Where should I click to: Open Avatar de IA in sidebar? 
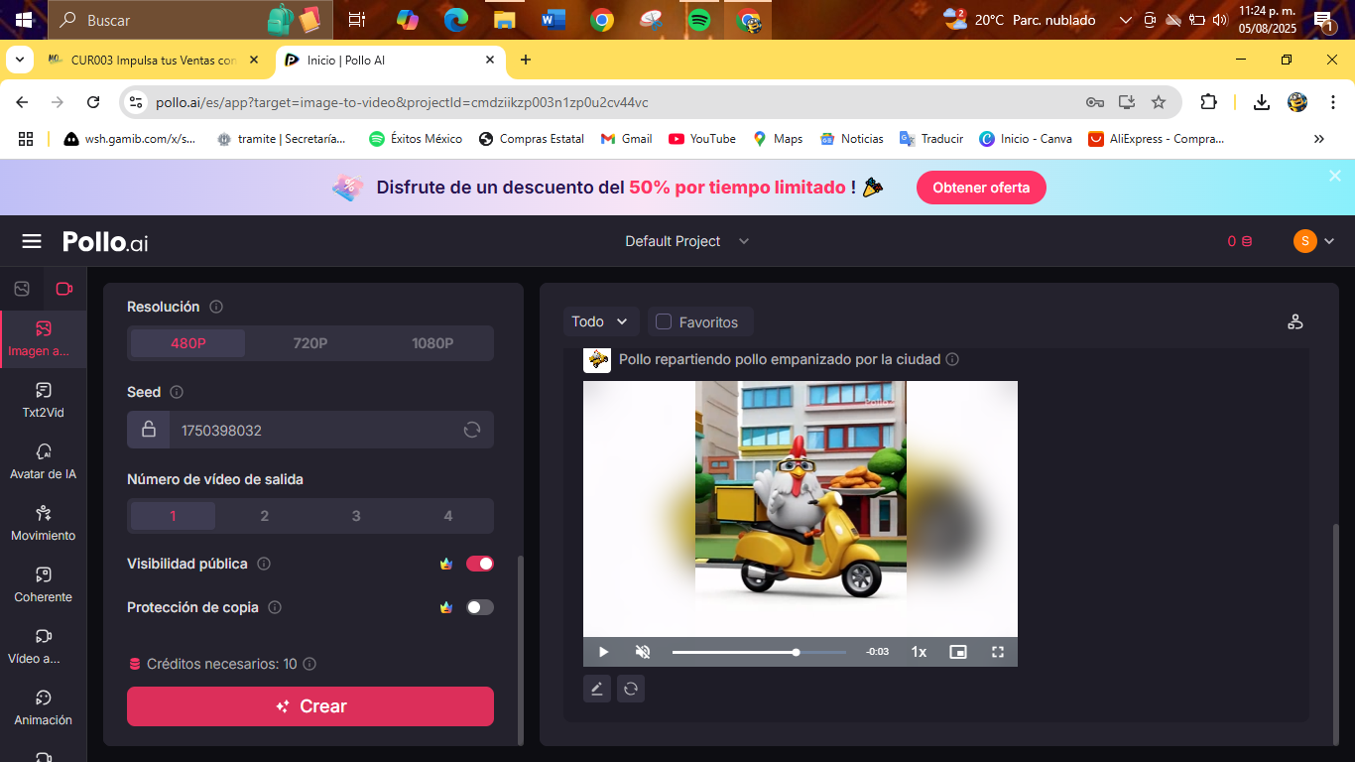[43, 461]
